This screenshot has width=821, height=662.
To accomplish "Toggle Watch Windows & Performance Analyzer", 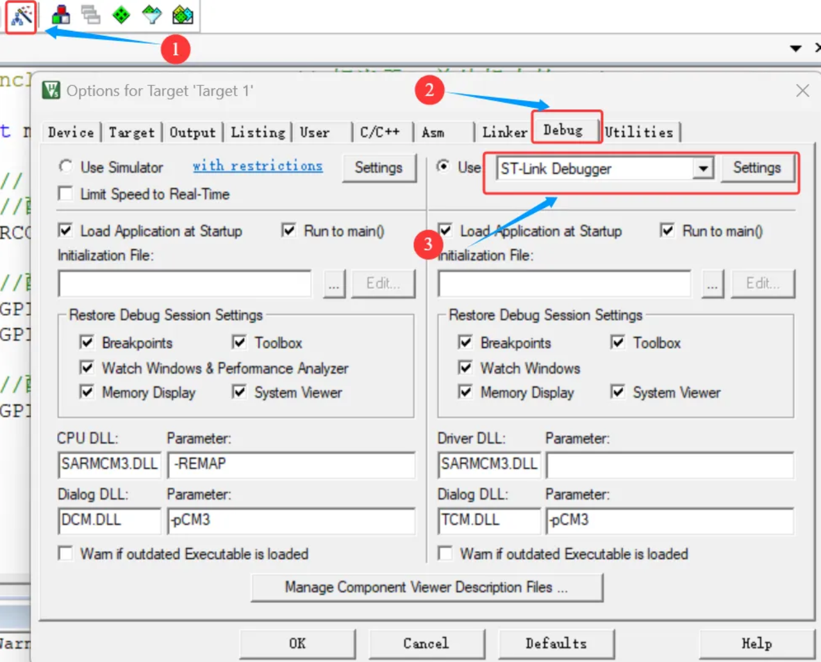I will (x=87, y=367).
